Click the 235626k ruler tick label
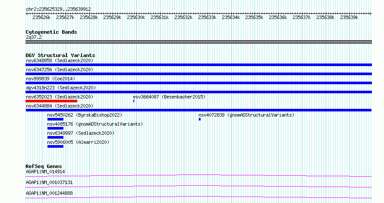This screenshot has width=384, height=203. click(x=41, y=17)
